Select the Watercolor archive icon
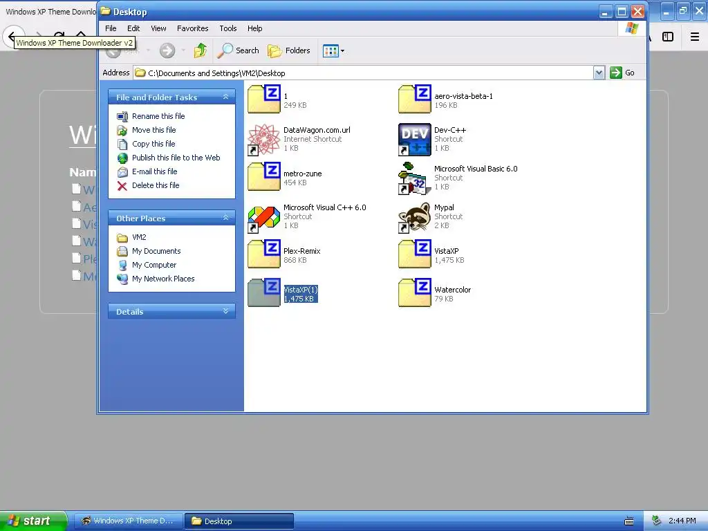 [x=415, y=292]
